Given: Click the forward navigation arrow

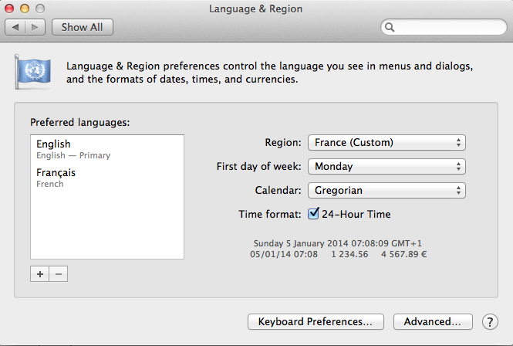Looking at the screenshot, I should pyautogui.click(x=35, y=27).
